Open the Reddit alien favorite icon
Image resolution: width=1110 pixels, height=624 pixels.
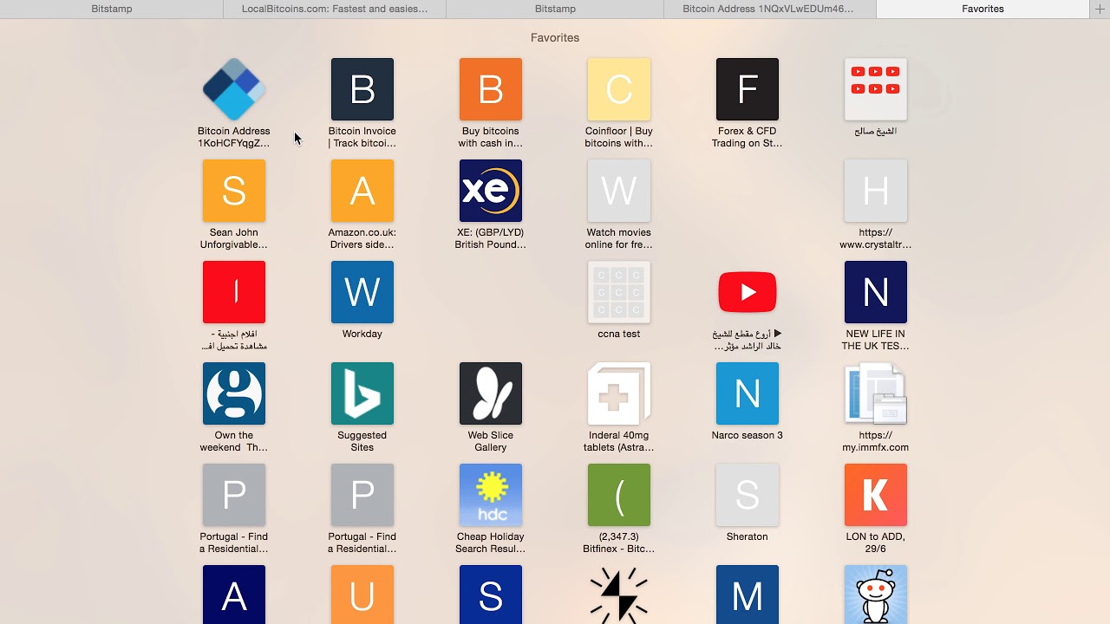[876, 595]
